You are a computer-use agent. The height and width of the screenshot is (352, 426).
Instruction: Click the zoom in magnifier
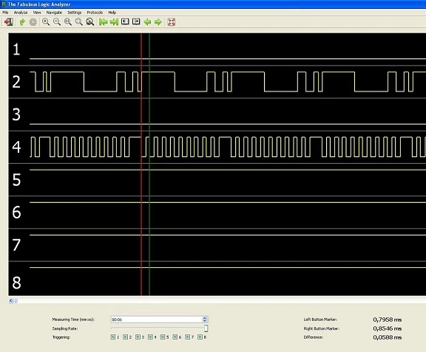point(46,22)
